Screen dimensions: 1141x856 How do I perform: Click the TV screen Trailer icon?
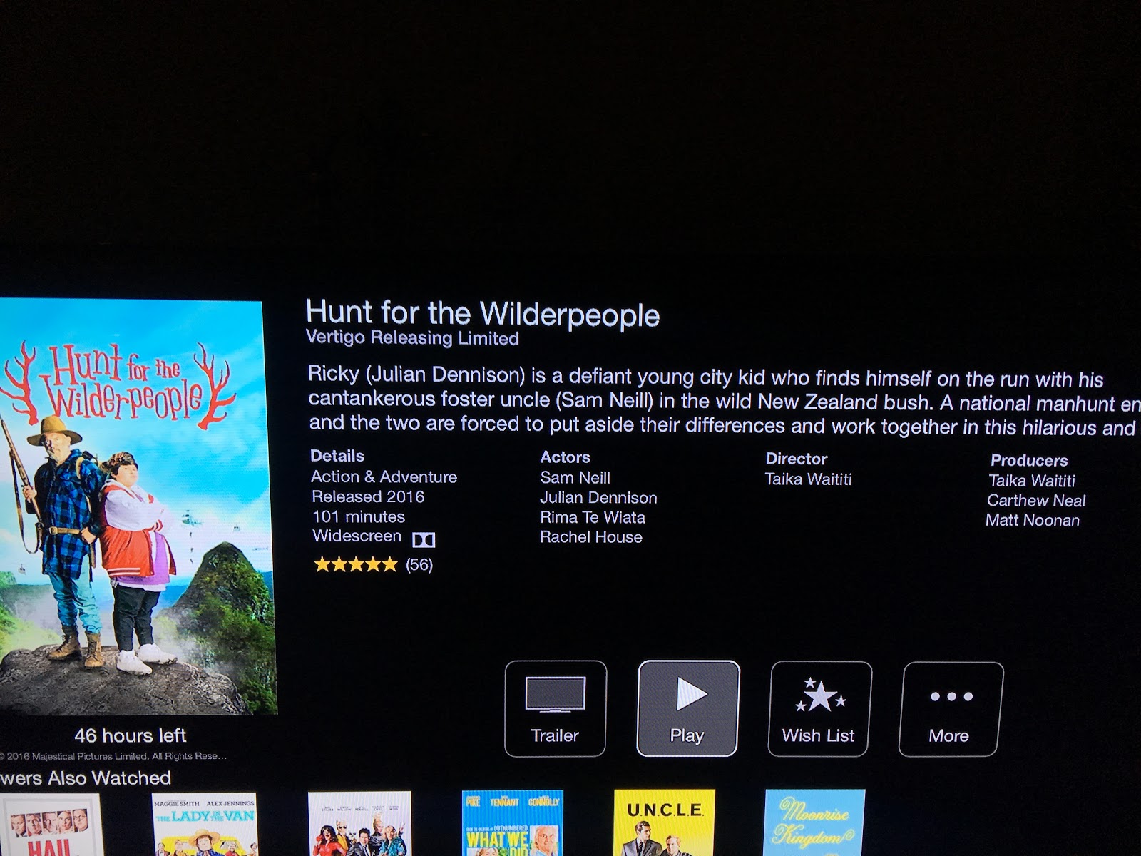pos(556,694)
